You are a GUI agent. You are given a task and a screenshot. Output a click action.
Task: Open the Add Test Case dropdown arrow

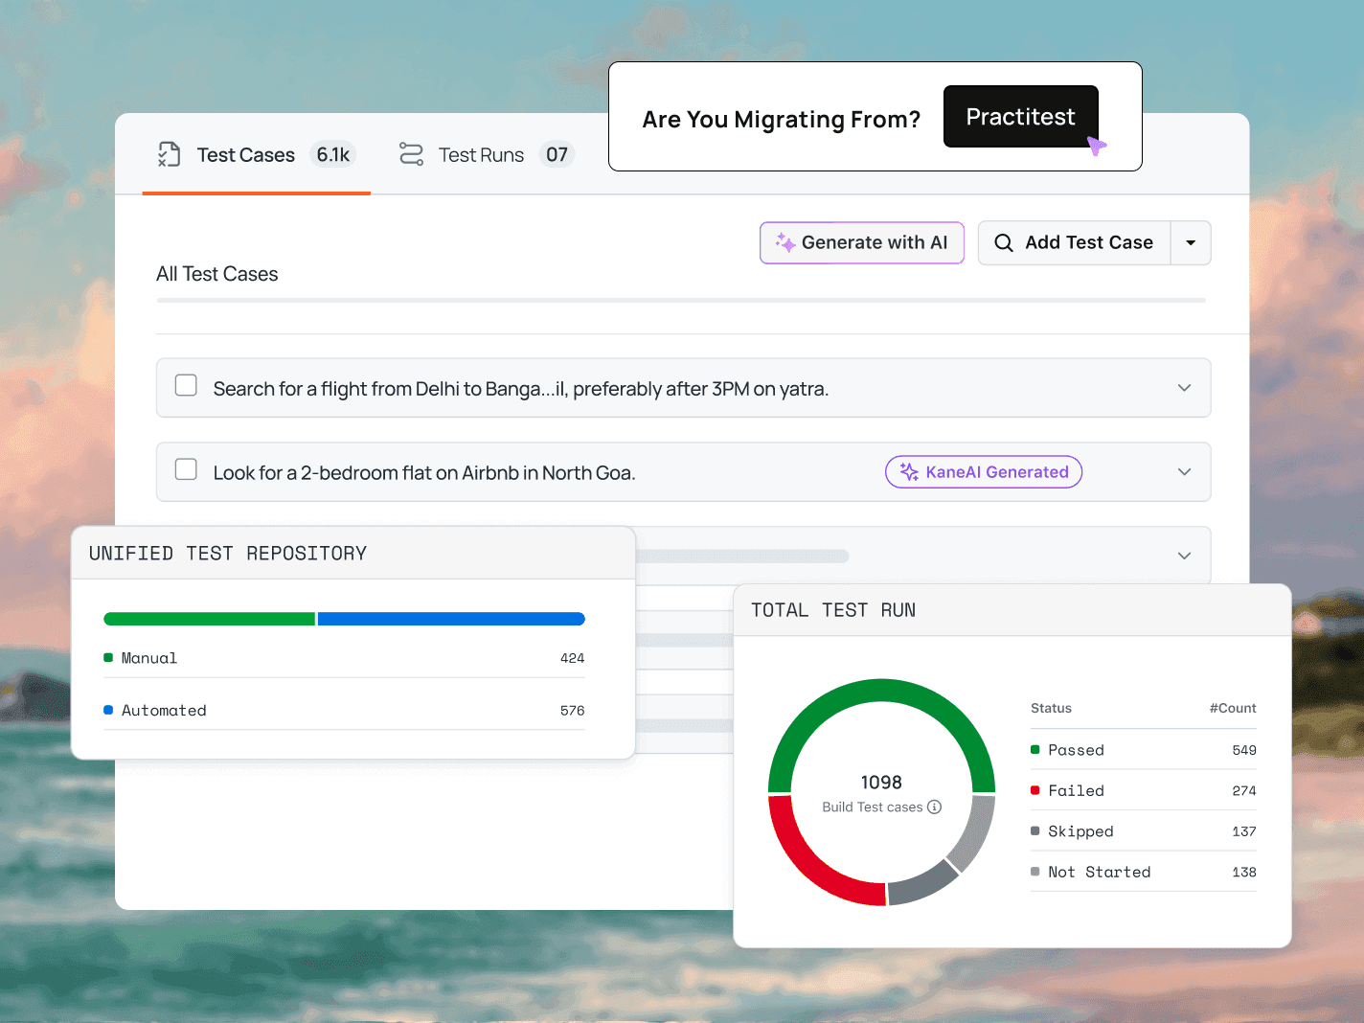[x=1191, y=243]
